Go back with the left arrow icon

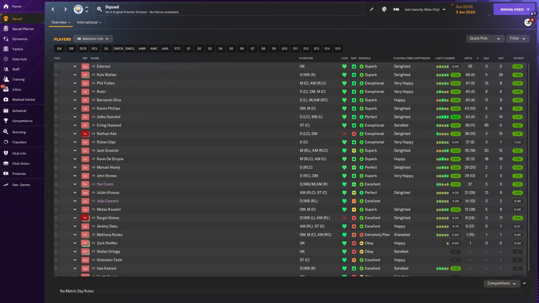pyautogui.click(x=53, y=9)
